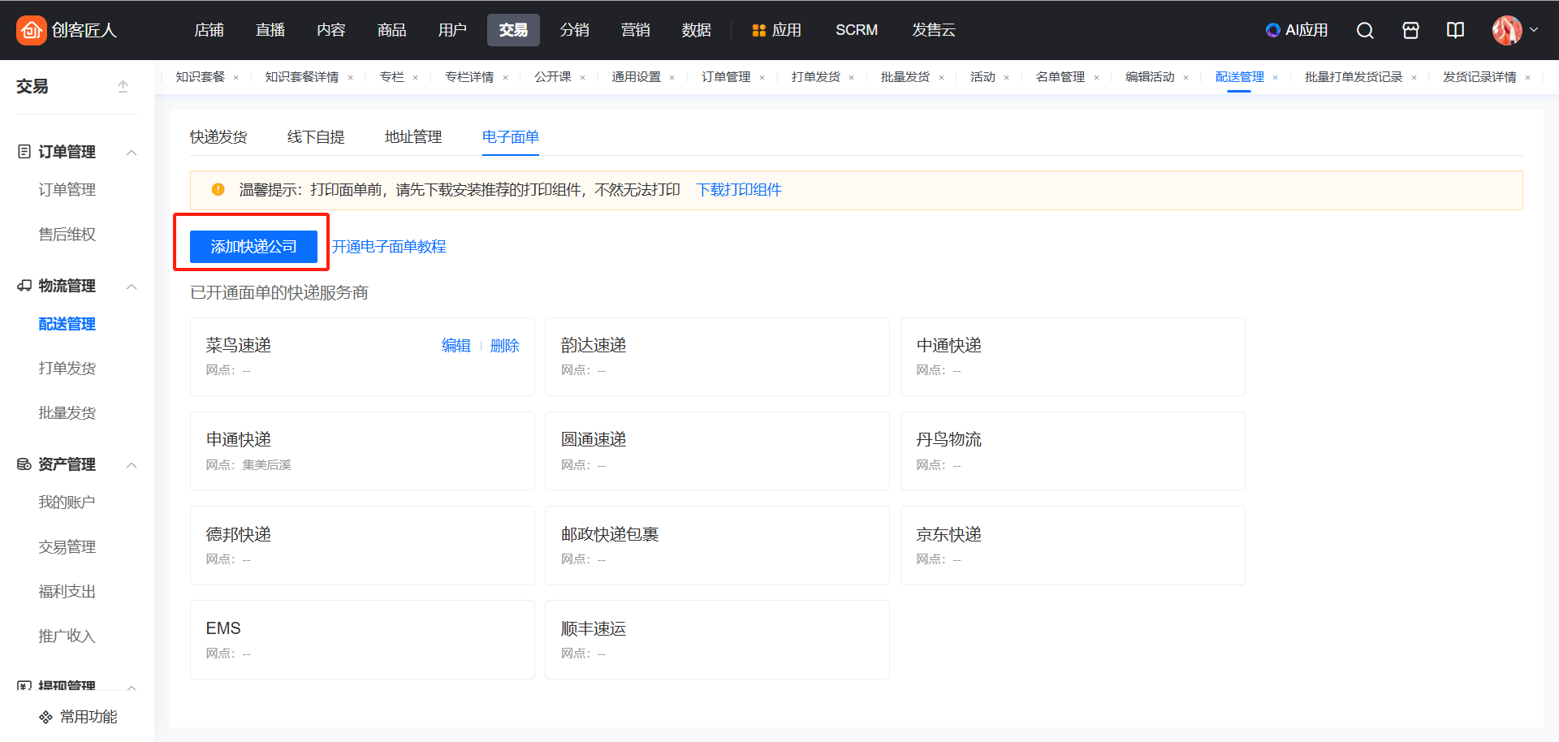Viewport: 1559px width, 742px height.
Task: Click the 添加快递公司 button
Action: click(x=253, y=247)
